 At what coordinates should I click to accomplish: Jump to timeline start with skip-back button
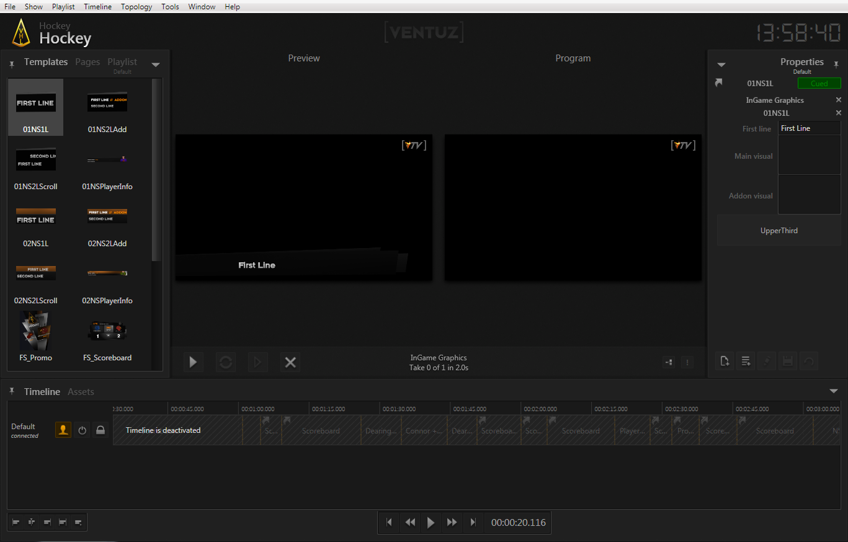click(389, 522)
